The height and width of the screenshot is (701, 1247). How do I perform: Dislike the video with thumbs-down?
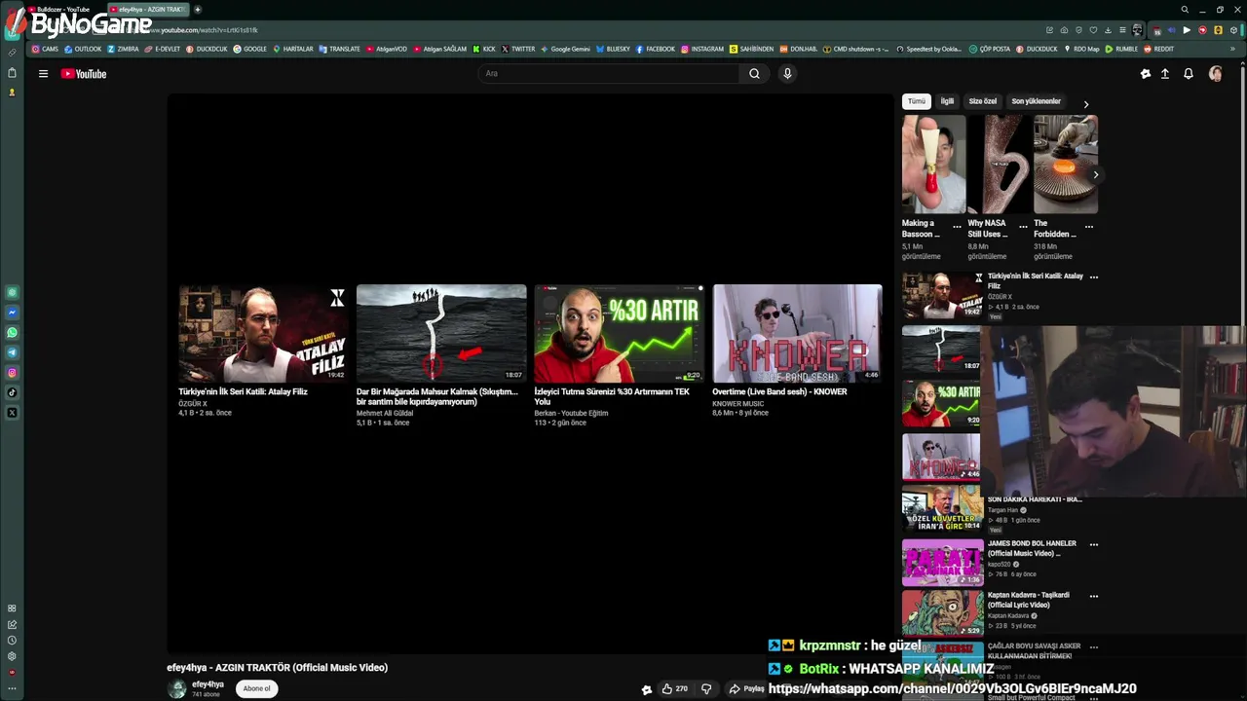(x=706, y=688)
